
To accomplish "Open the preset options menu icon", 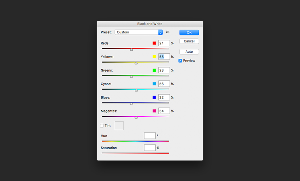I will click(x=168, y=32).
